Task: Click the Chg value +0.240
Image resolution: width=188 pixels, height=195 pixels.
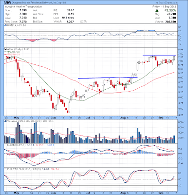Action: [x=171, y=14]
